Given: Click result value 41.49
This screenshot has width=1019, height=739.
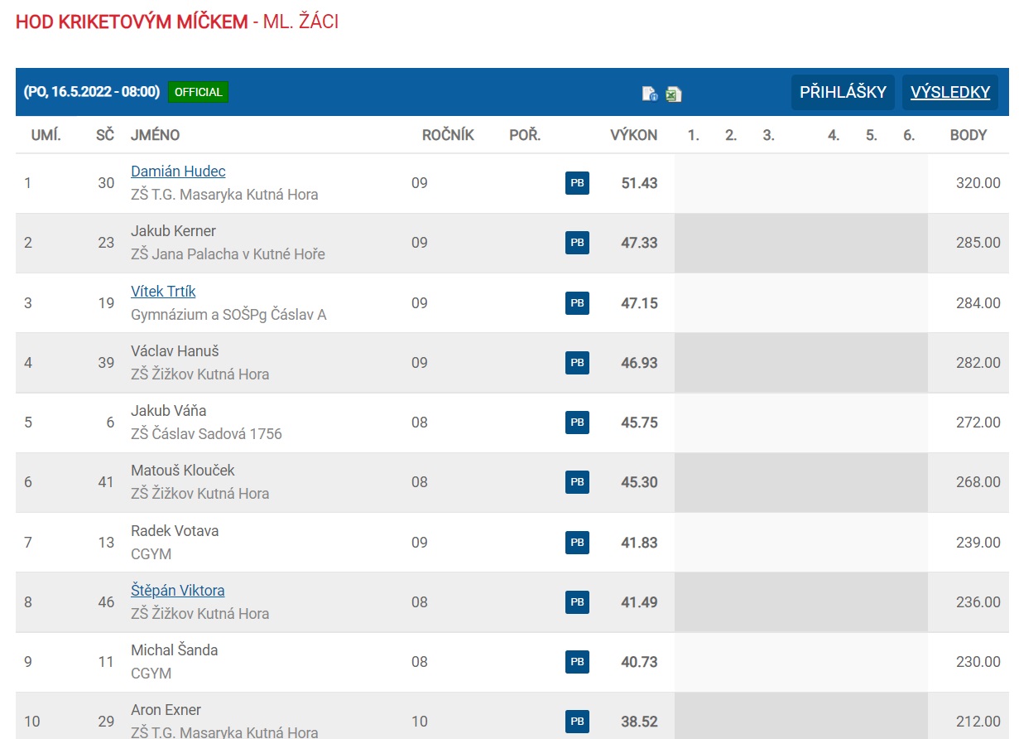Looking at the screenshot, I should (639, 602).
